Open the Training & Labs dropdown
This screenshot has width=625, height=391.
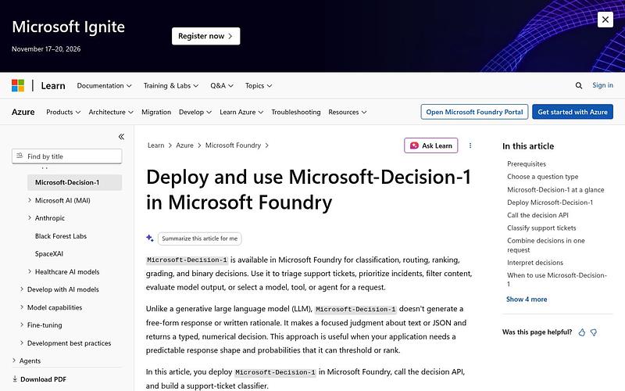[170, 85]
